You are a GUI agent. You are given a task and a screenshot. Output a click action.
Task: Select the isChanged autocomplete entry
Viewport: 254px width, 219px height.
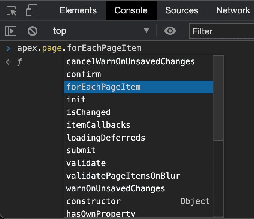(88, 112)
